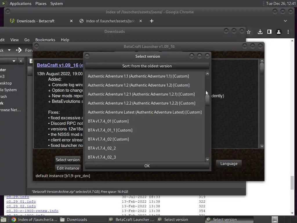Image resolution: width=297 pixels, height=223 pixels.
Task: Open Applications menu in top panel
Action: coord(21,3)
